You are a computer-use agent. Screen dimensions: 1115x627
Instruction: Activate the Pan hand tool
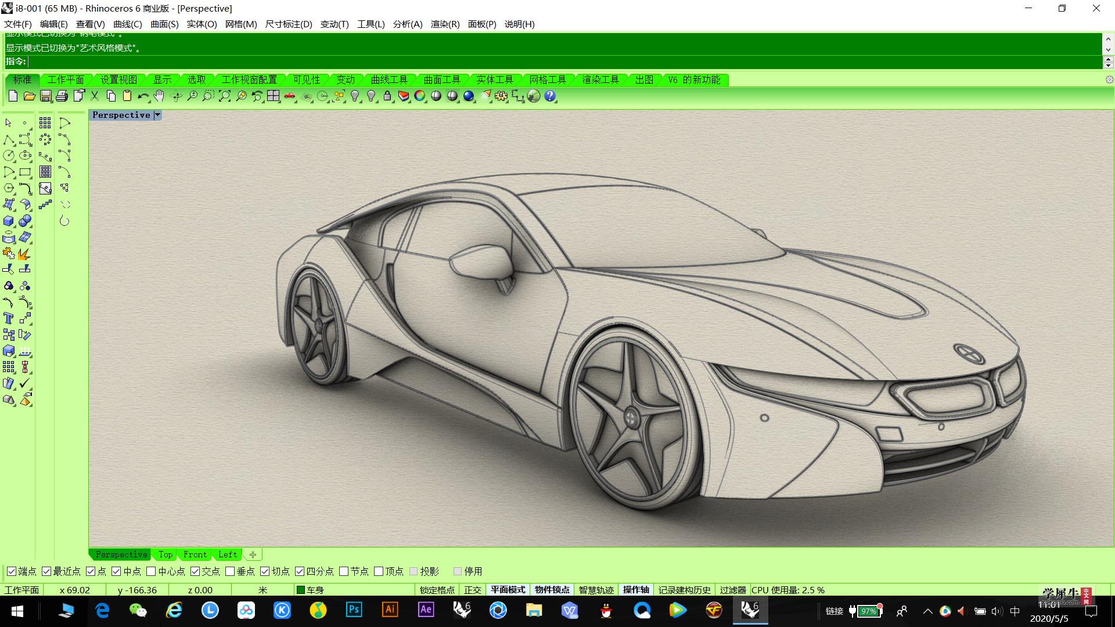(159, 96)
